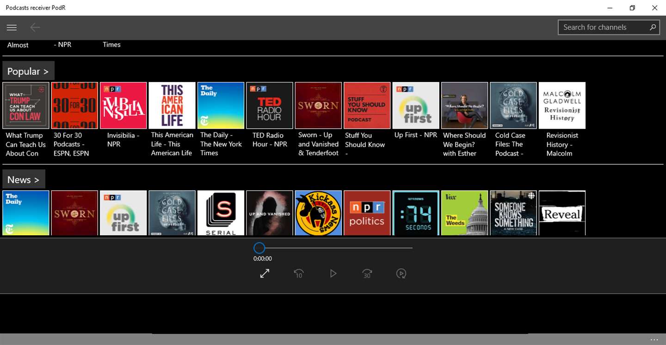This screenshot has width=666, height=345.
Task: Open the Reveal podcast cover
Action: click(x=562, y=213)
